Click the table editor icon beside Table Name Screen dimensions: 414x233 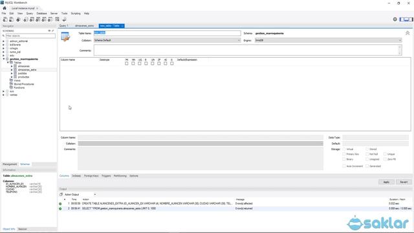[65, 36]
